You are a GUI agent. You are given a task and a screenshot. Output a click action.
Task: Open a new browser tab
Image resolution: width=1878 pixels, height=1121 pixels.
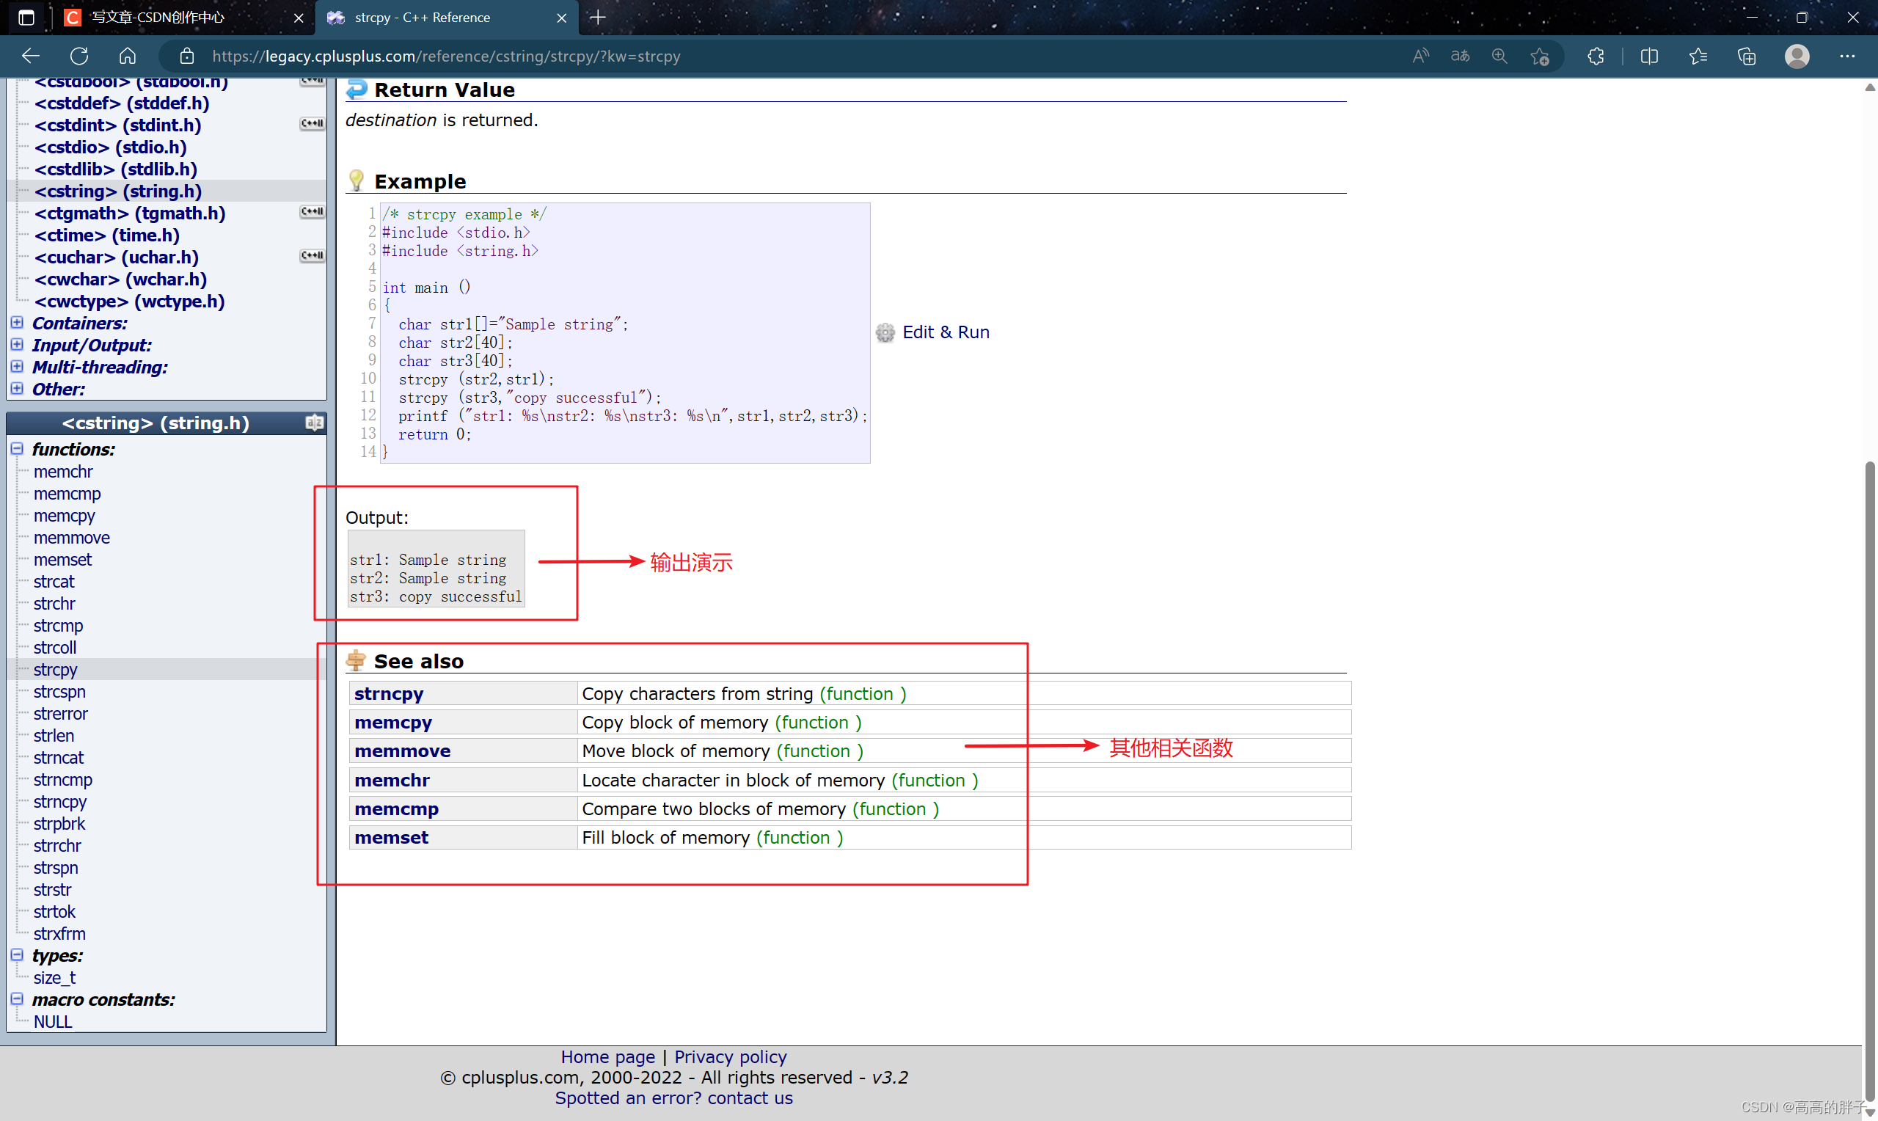[x=597, y=18]
